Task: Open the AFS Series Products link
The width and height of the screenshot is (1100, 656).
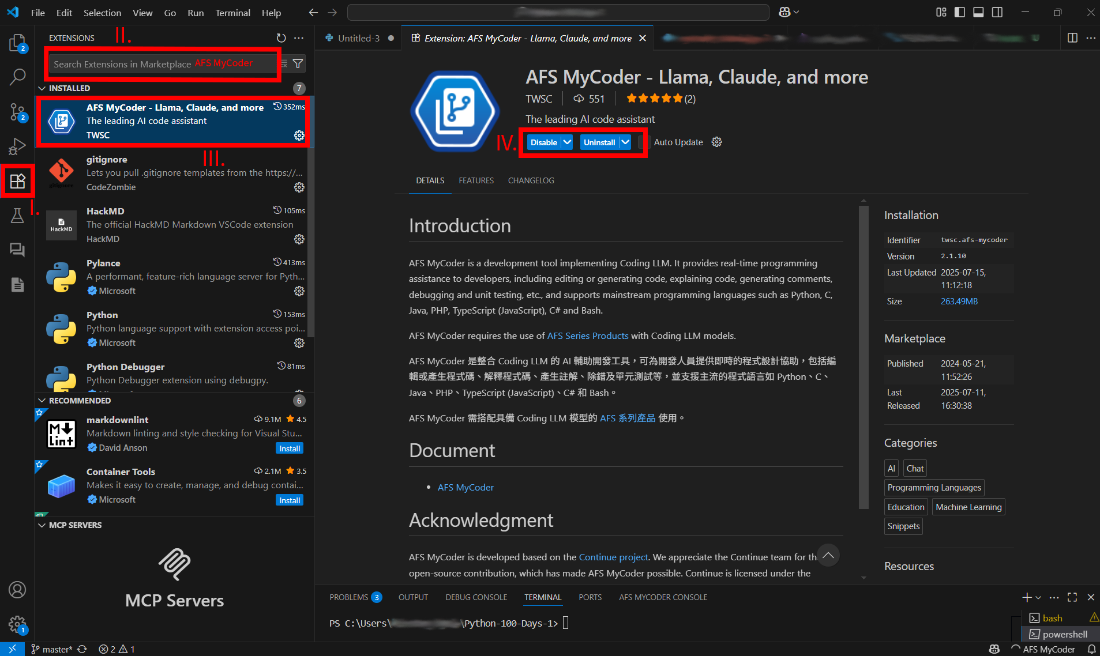Action: pos(588,335)
